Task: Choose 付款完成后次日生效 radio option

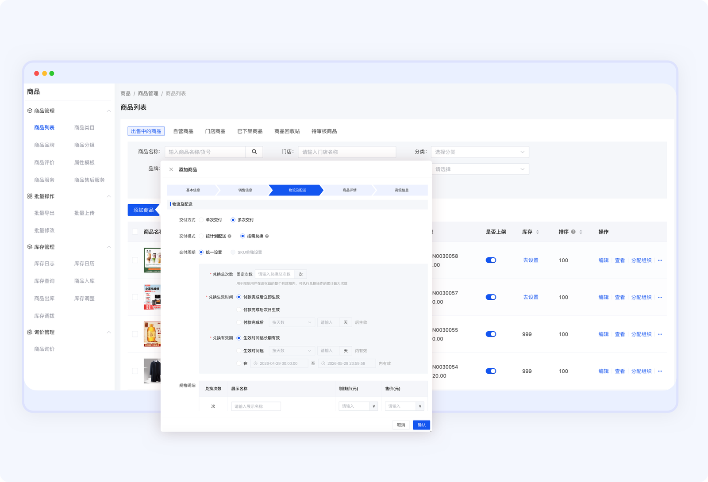Action: (239, 310)
